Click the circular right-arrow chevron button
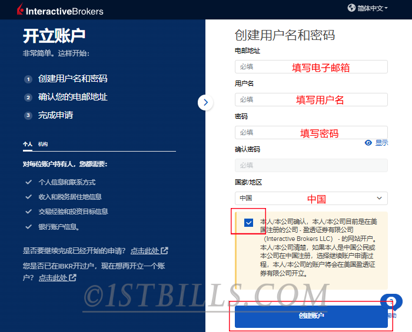The width and height of the screenshot is (412, 332). tap(205, 102)
